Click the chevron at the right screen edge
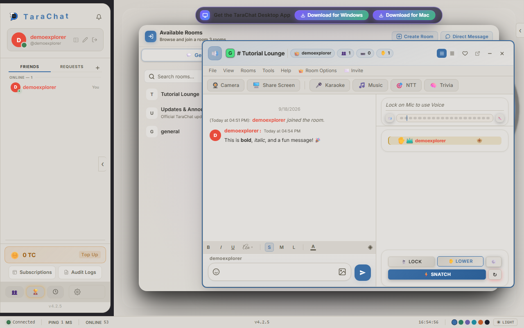Screen dimensions: 524x328 (x=520, y=31)
